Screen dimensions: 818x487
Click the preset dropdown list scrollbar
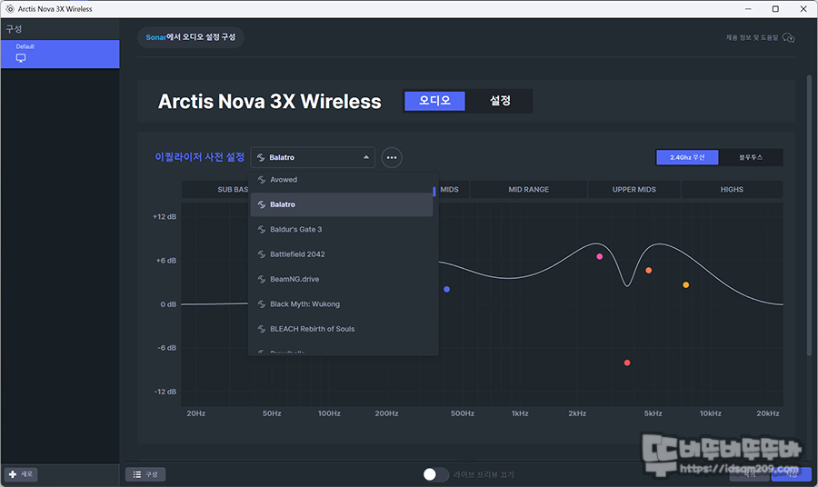point(434,192)
